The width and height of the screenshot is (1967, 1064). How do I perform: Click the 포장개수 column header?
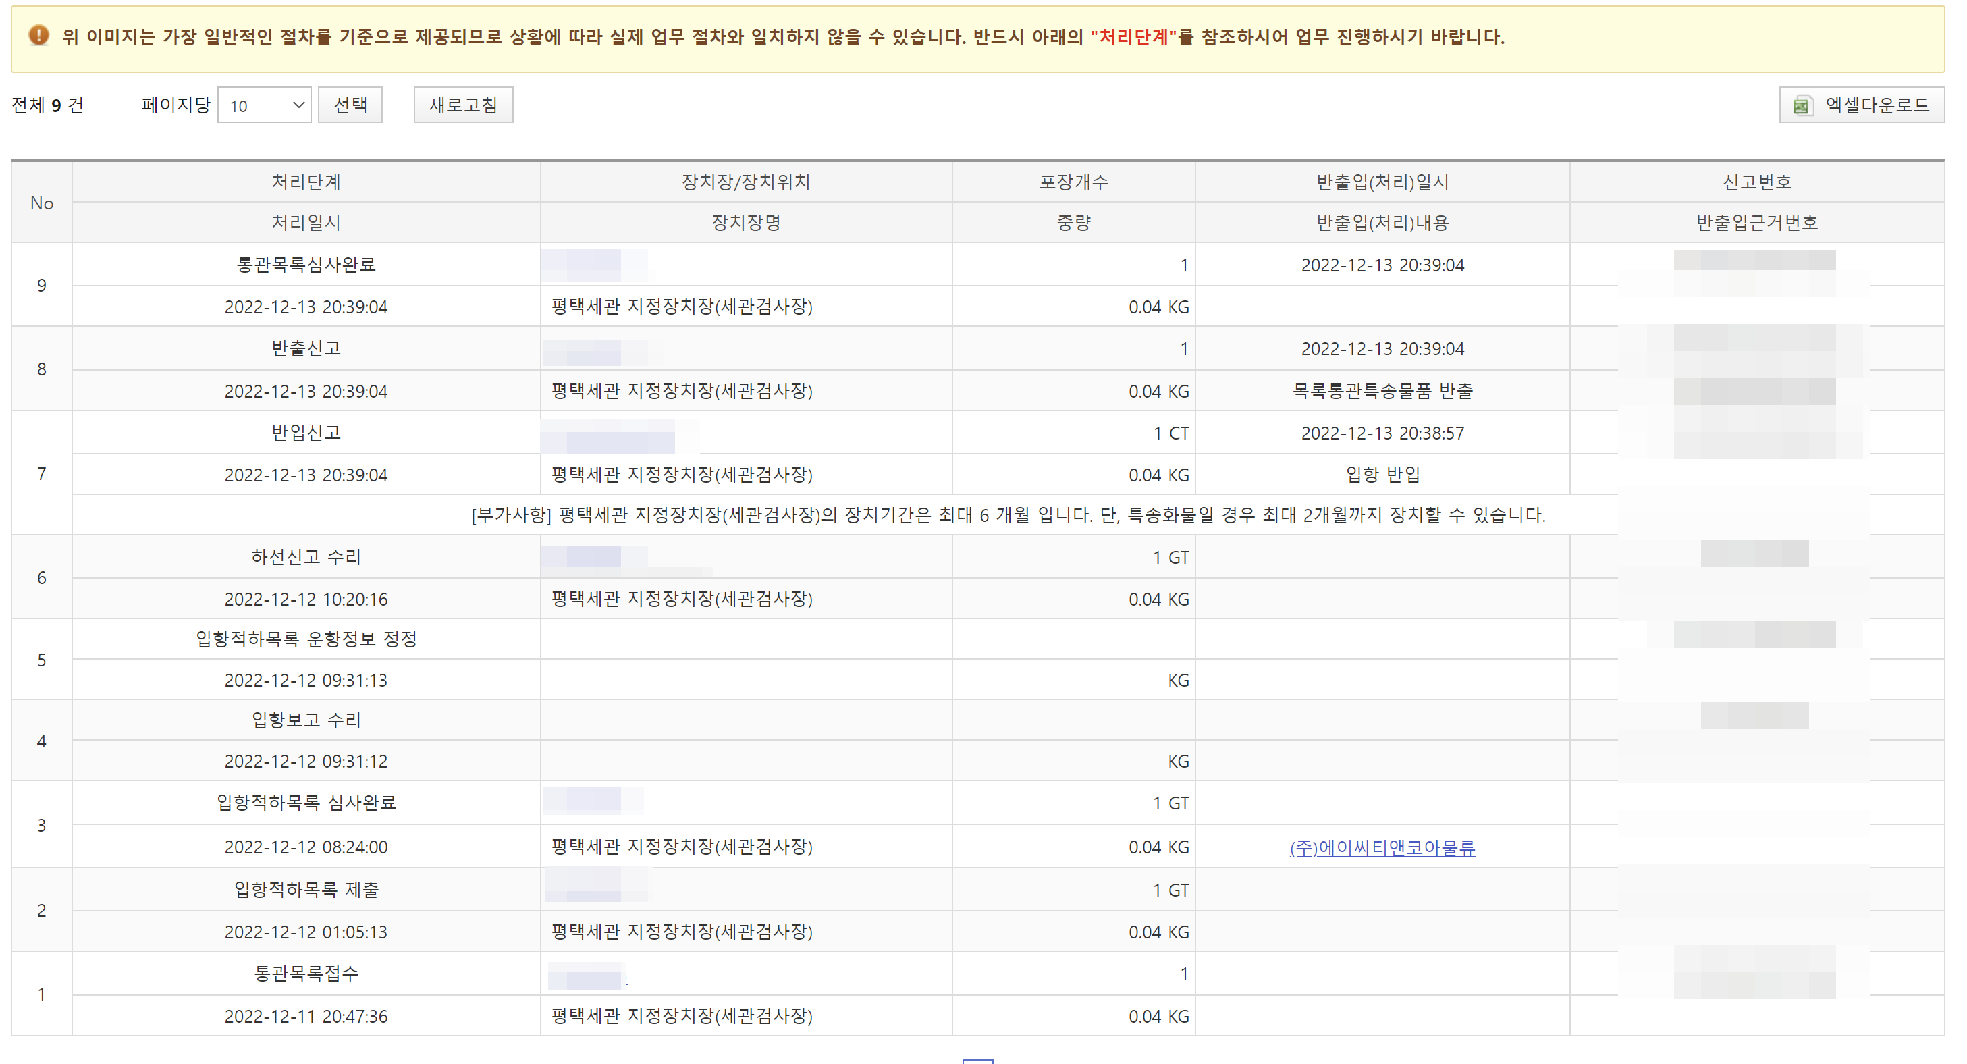(x=1073, y=182)
